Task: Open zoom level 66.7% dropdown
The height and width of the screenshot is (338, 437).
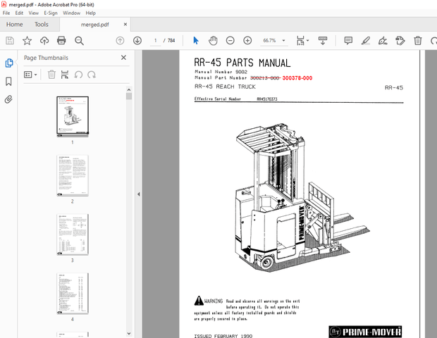Action: 284,41
